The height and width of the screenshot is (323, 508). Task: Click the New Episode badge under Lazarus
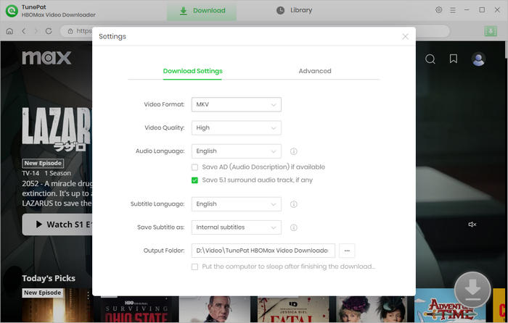tap(43, 163)
